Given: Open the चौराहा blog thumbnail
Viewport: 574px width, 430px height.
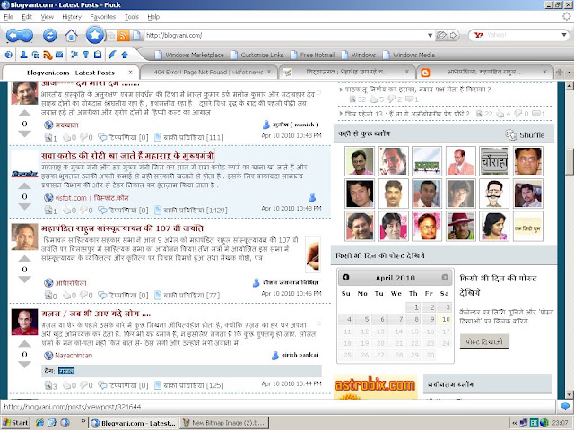Looking at the screenshot, I should tap(494, 161).
